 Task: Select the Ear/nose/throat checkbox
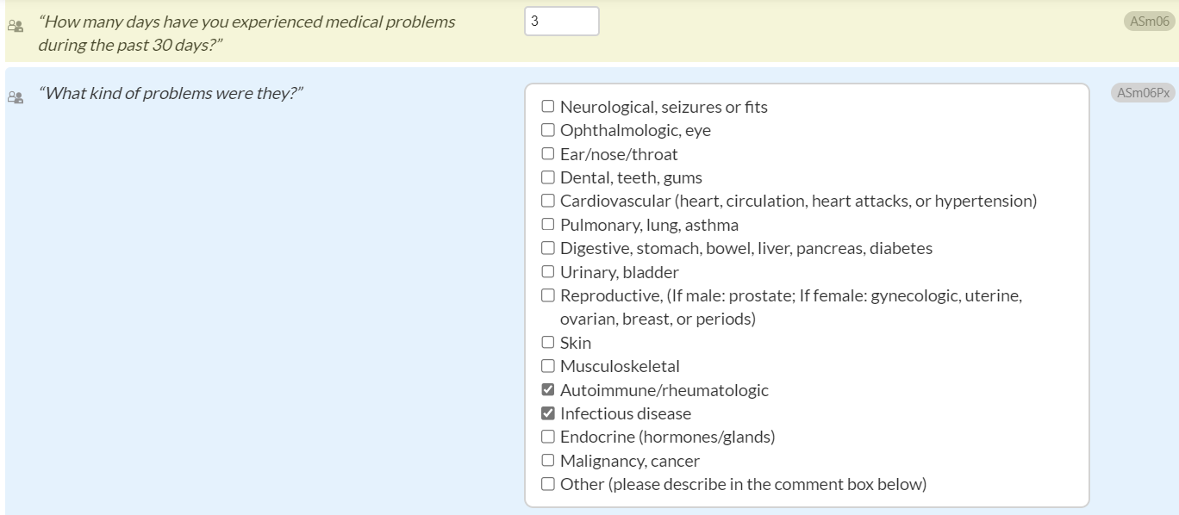pyautogui.click(x=548, y=154)
